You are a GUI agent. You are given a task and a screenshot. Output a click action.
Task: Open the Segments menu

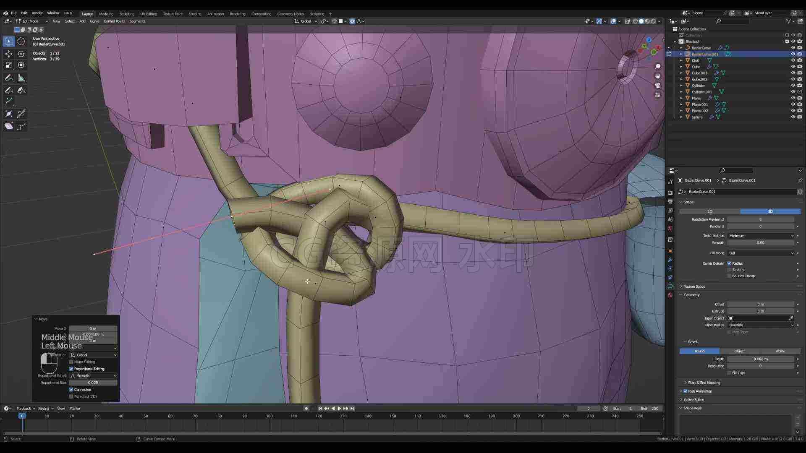coord(137,21)
